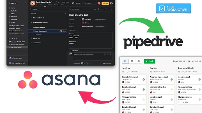This screenshot has height=113, width=202.
Task: Add a collaborator with the plus icon
Action: [90, 63]
